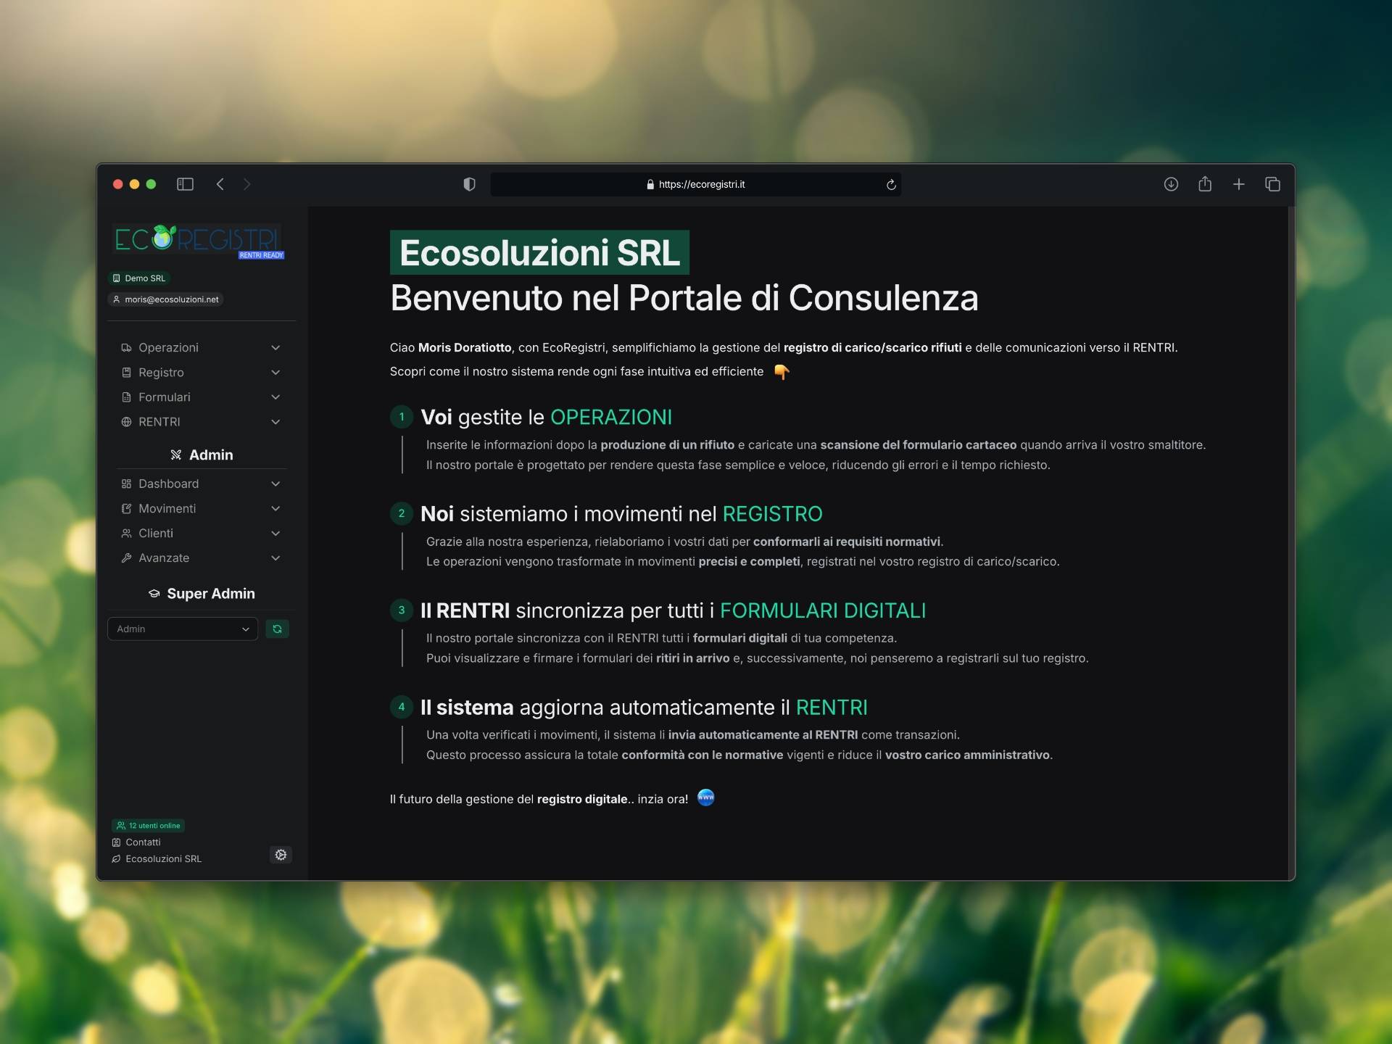This screenshot has height=1044, width=1392.
Task: Open the Admin role dropdown
Action: (x=183, y=629)
